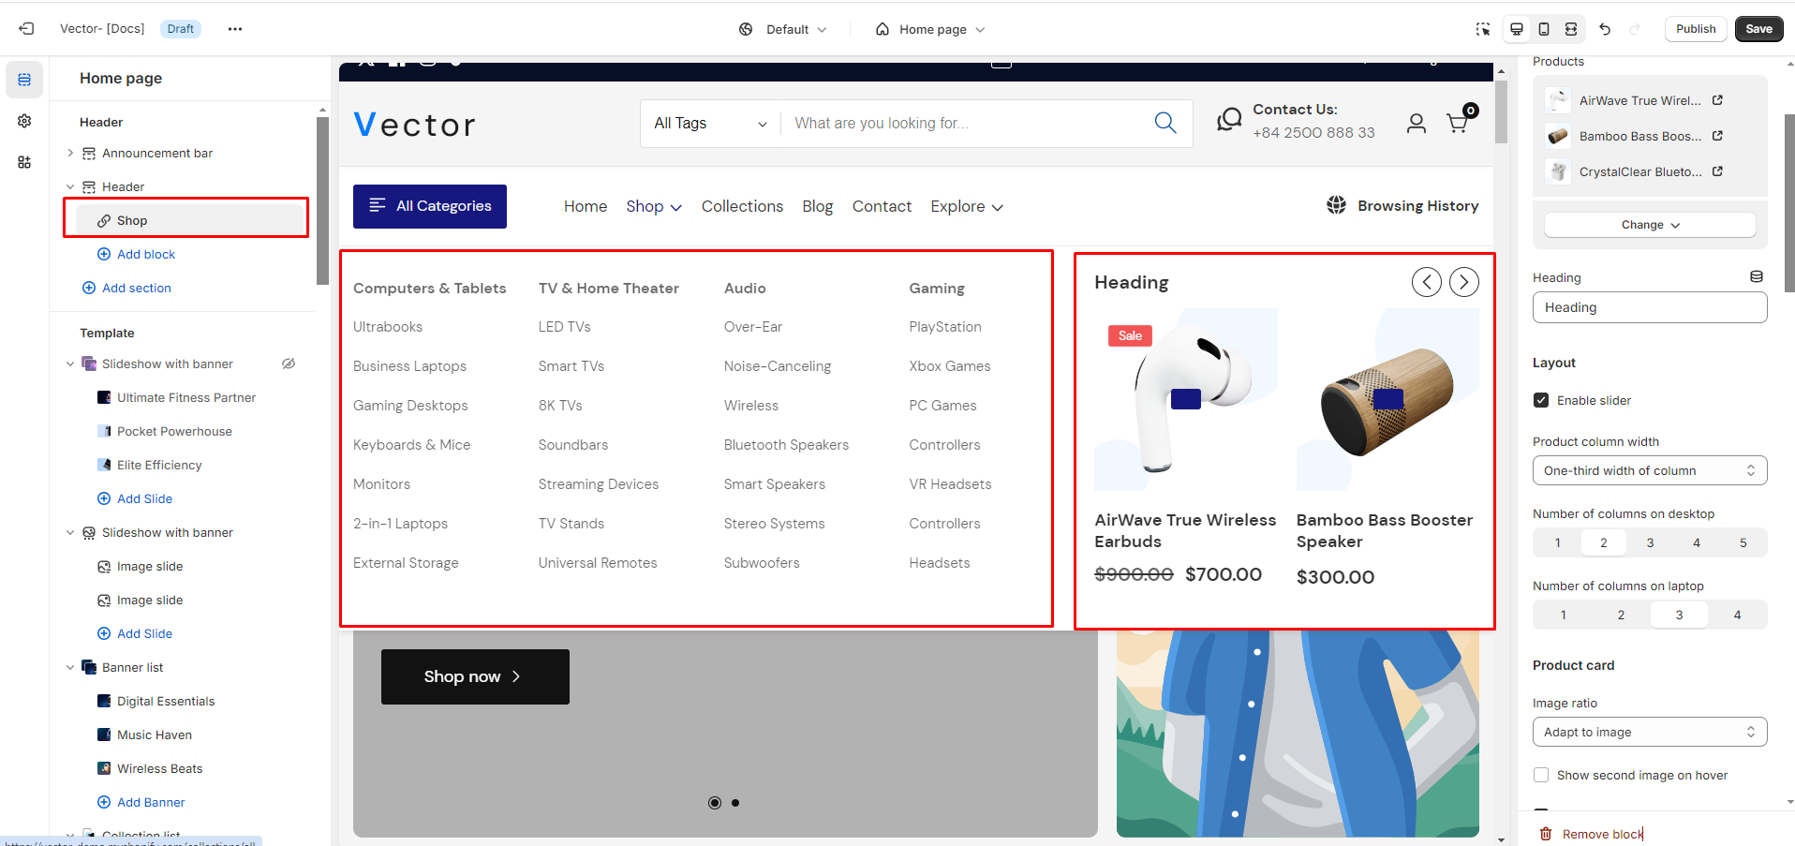Click the exit editor icon
The width and height of the screenshot is (1795, 846).
pos(26,29)
